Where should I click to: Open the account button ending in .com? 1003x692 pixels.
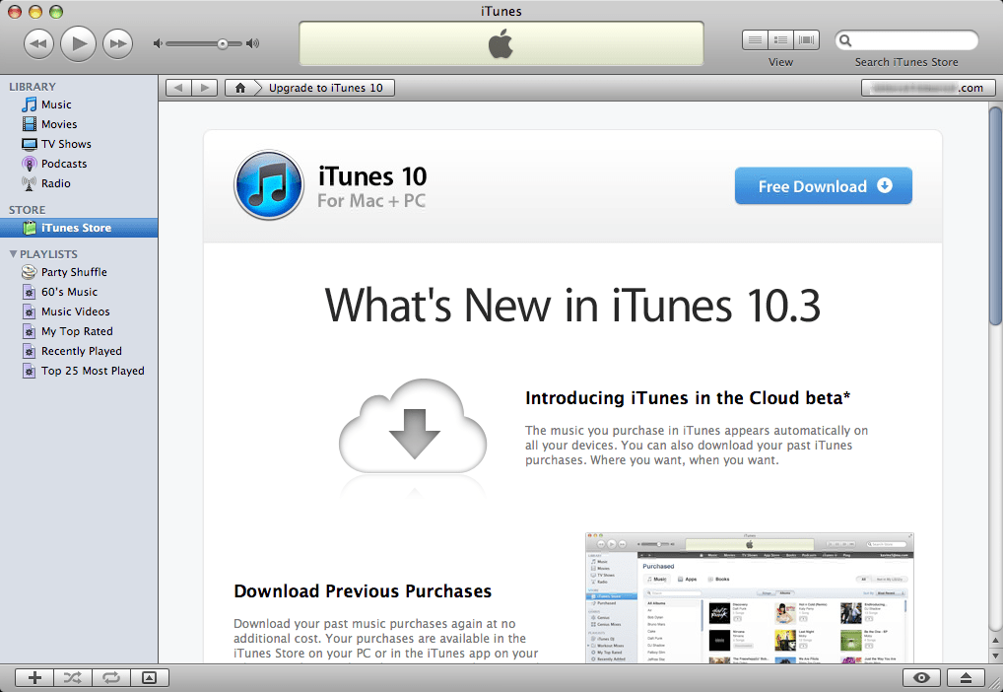[x=928, y=88]
